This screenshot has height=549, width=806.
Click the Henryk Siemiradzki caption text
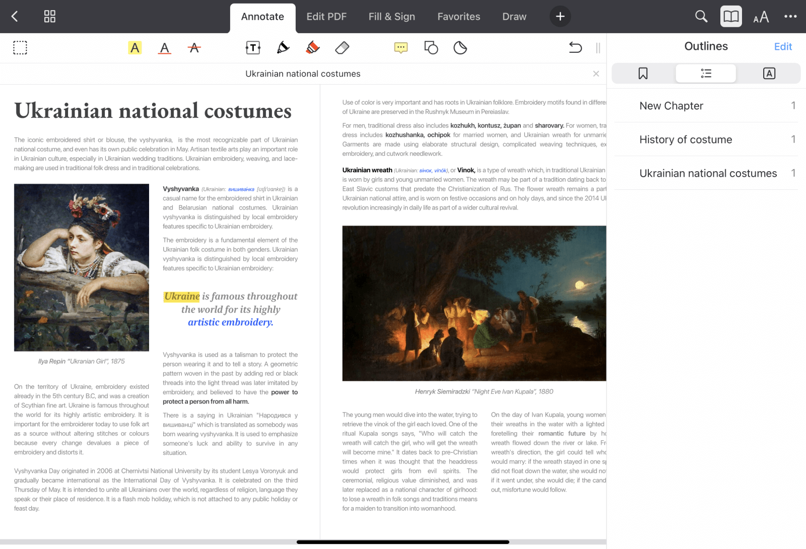click(x=484, y=391)
